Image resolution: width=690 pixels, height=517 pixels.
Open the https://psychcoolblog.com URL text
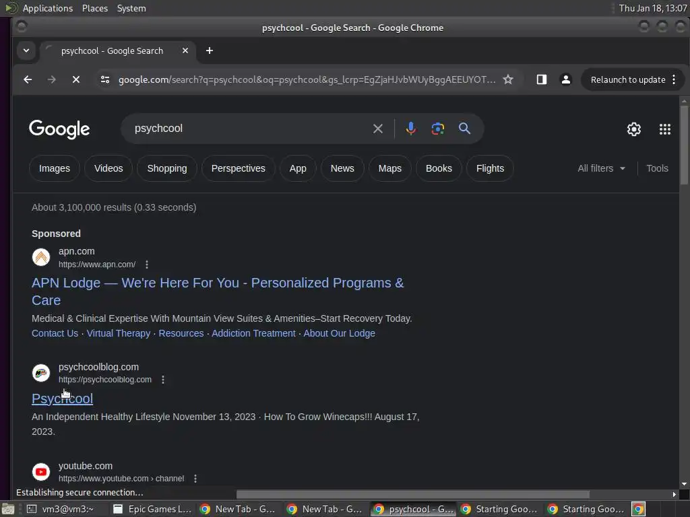pos(104,380)
